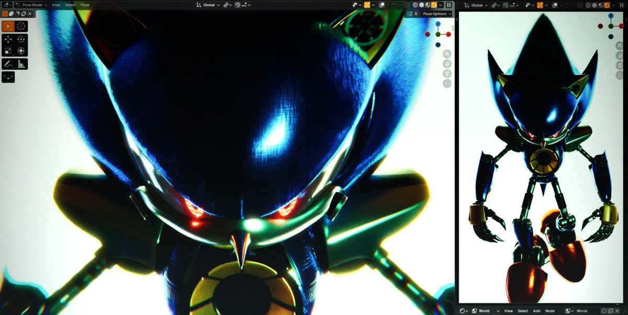The image size is (628, 315).
Task: Toggle snapping magnet in left viewport
Action: point(238,5)
